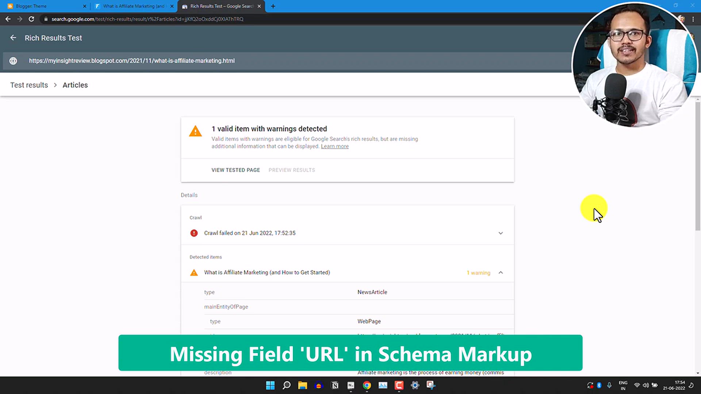Open Google Chrome from the taskbar
The width and height of the screenshot is (701, 394).
[x=367, y=385]
